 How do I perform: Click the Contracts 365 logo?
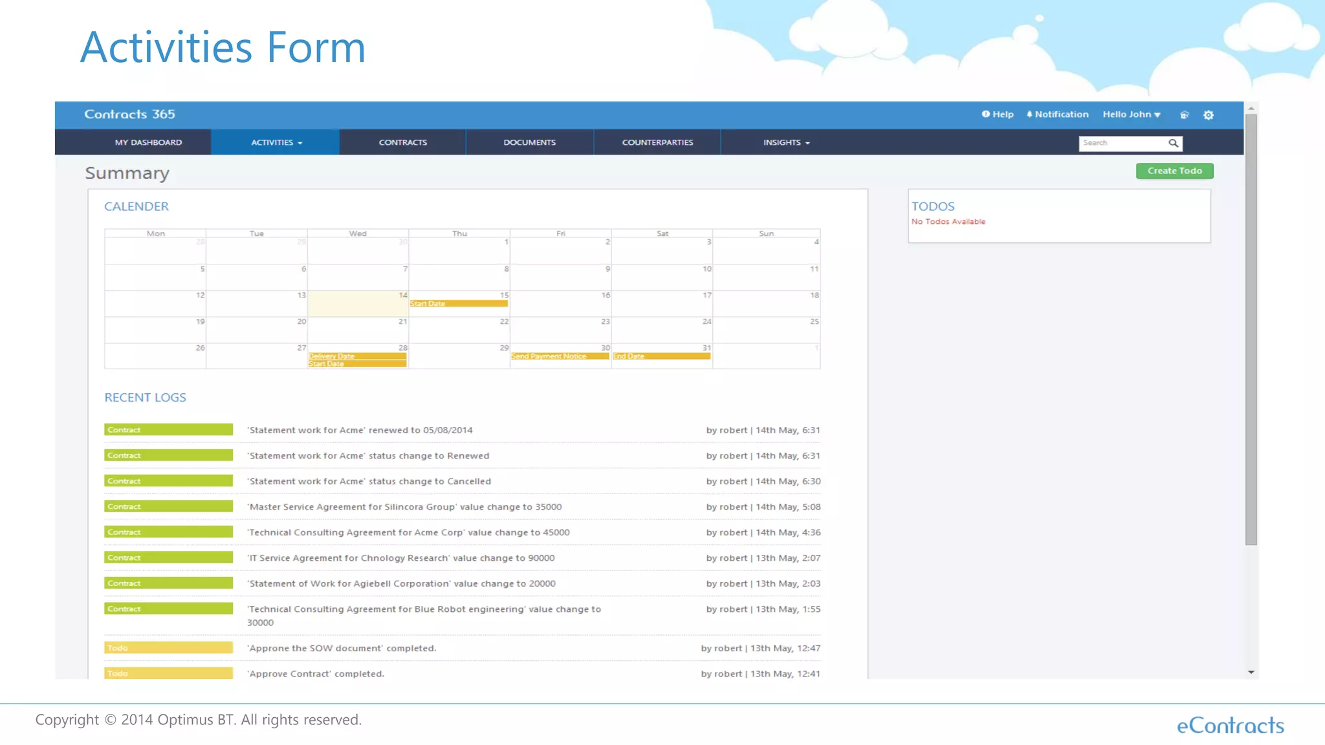pyautogui.click(x=129, y=114)
